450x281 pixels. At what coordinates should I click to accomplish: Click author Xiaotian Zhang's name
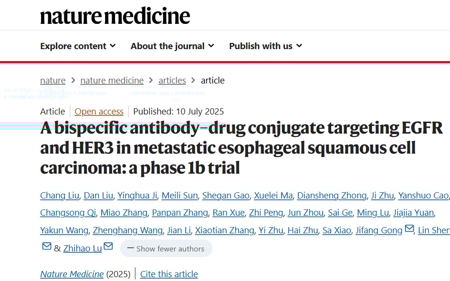(x=224, y=230)
